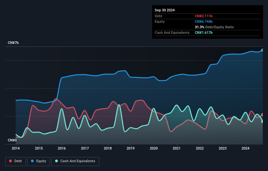268x171 pixels.
Task: Click the CN¥2.111b debt value
Action: click(x=204, y=16)
